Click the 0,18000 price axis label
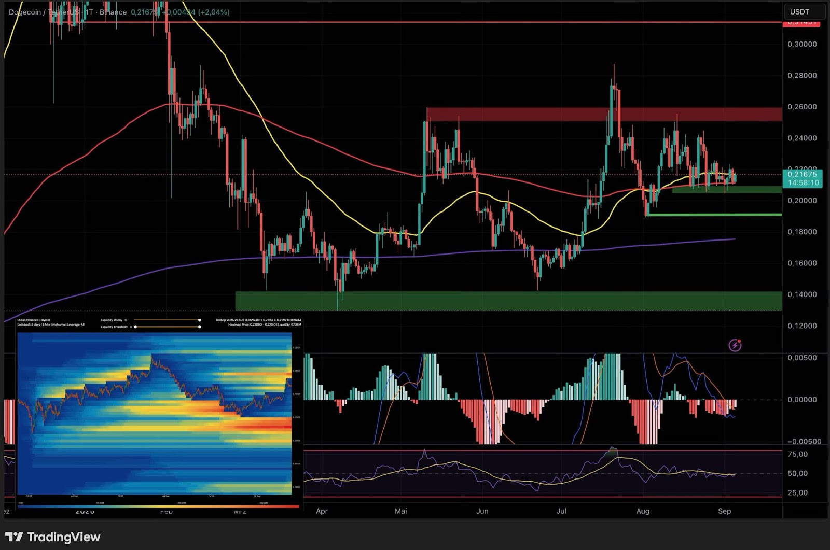This screenshot has height=550, width=830. (802, 232)
